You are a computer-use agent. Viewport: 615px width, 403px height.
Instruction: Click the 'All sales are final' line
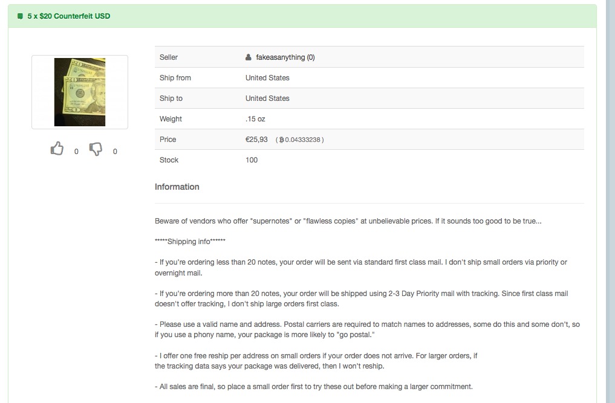click(x=314, y=387)
